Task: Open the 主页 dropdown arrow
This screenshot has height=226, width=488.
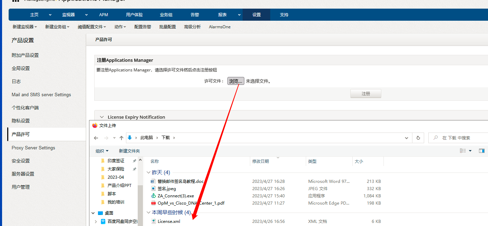Action: pos(50,15)
